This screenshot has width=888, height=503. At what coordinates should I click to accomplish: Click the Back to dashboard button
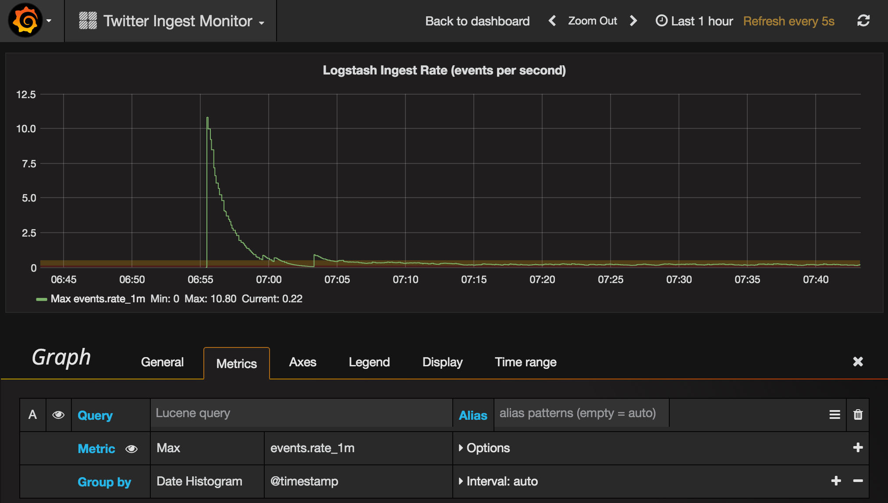coord(477,21)
